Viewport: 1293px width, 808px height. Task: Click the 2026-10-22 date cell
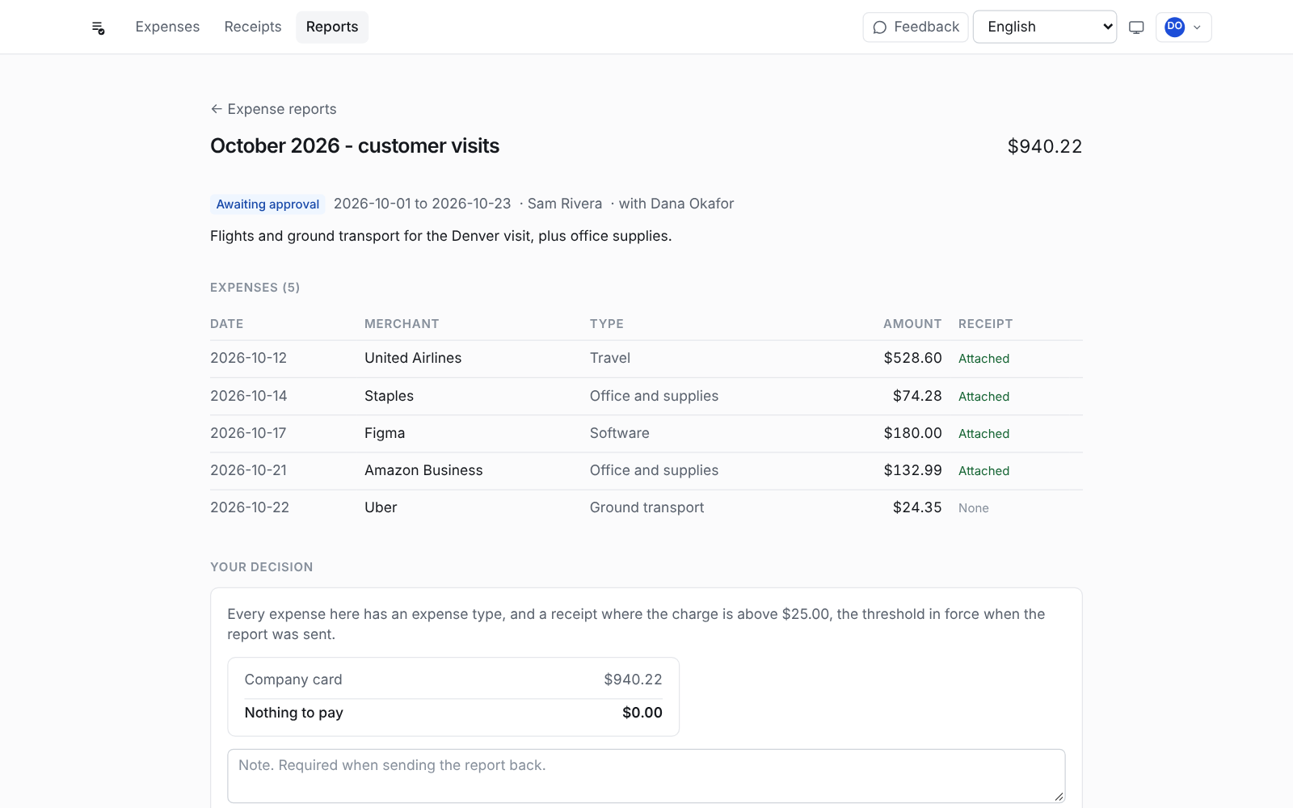coord(250,507)
